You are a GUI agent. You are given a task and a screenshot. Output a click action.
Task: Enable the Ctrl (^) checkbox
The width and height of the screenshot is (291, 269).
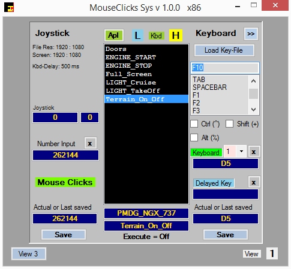(194, 124)
